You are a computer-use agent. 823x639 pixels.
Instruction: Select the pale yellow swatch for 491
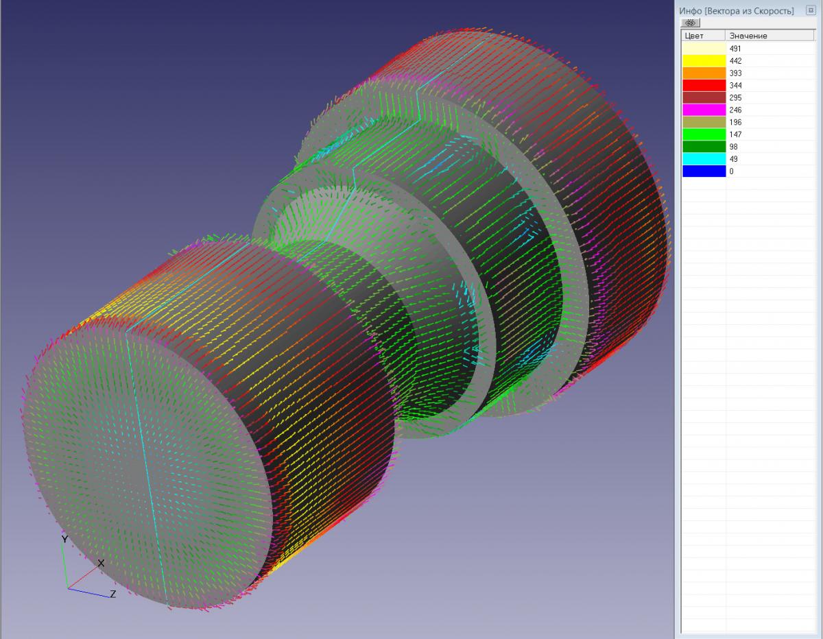click(x=704, y=49)
